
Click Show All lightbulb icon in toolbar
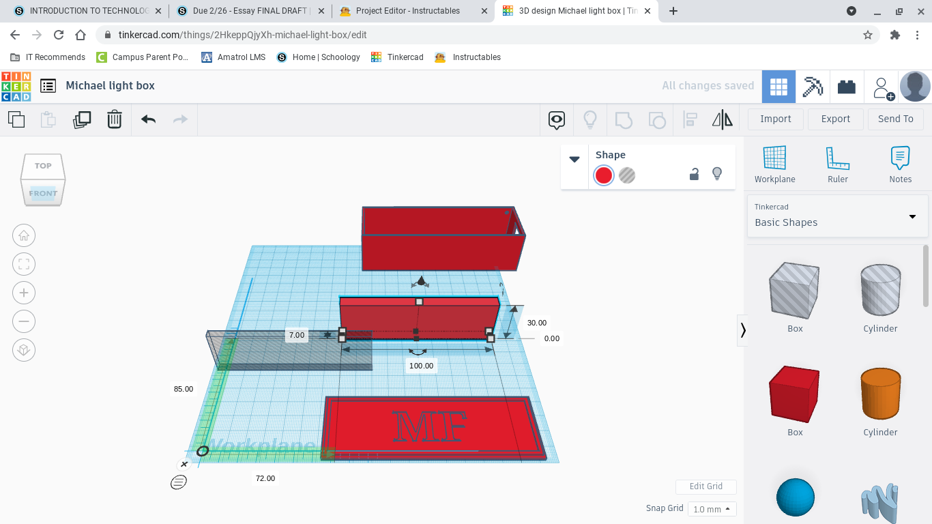(590, 120)
